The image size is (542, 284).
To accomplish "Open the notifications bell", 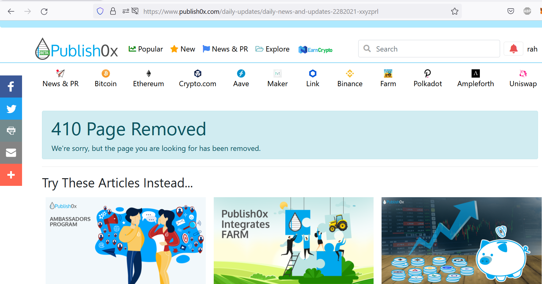I will click(514, 49).
